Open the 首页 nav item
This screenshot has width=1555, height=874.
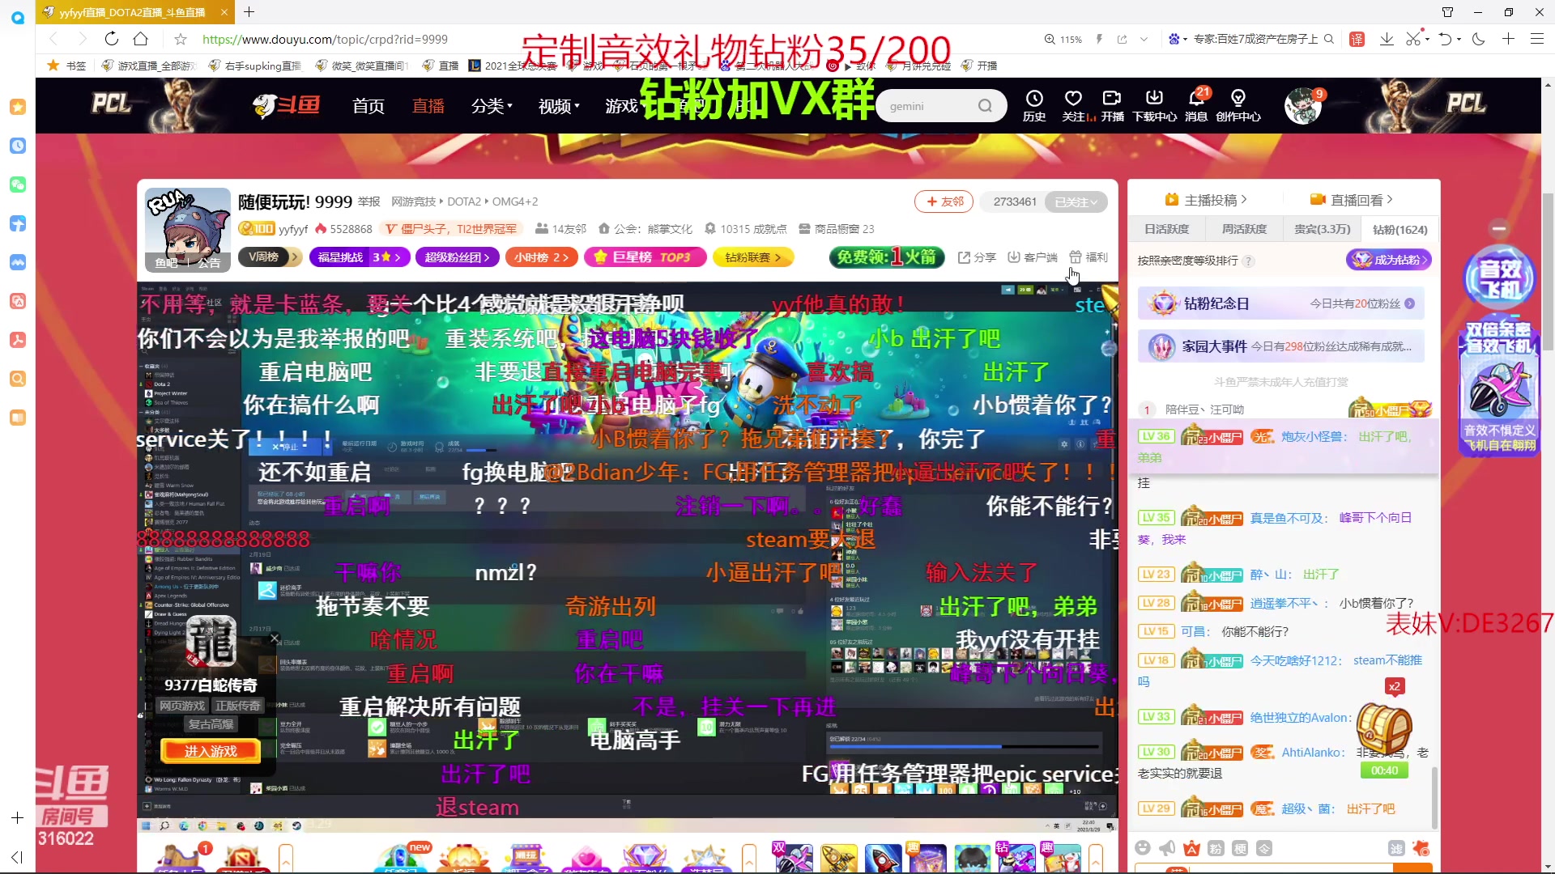click(x=369, y=106)
